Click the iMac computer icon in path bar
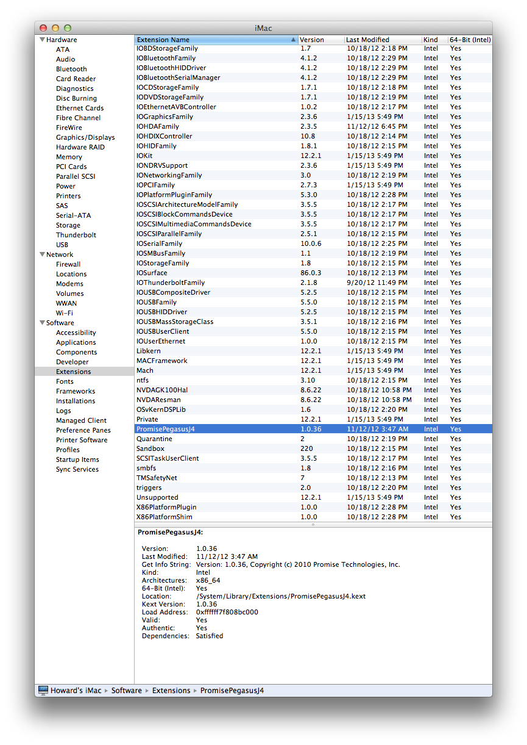 43,690
